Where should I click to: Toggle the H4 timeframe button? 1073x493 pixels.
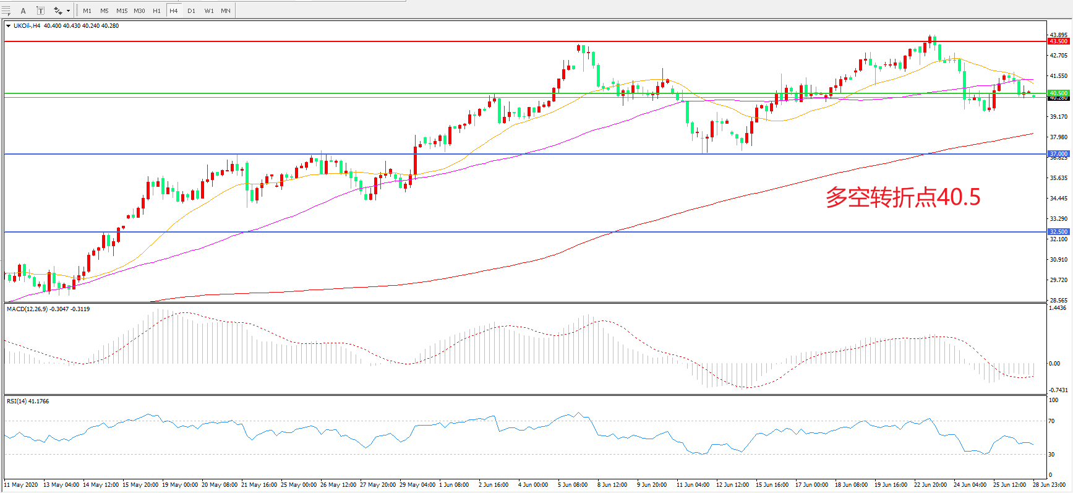pyautogui.click(x=174, y=11)
